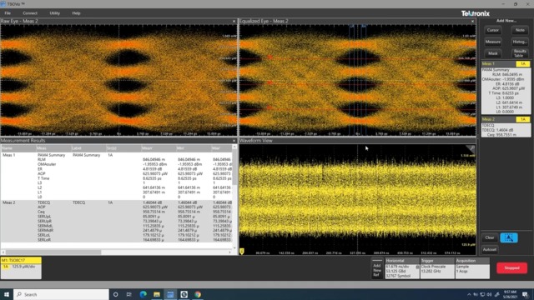Click the Name column header

[x=18, y=148]
